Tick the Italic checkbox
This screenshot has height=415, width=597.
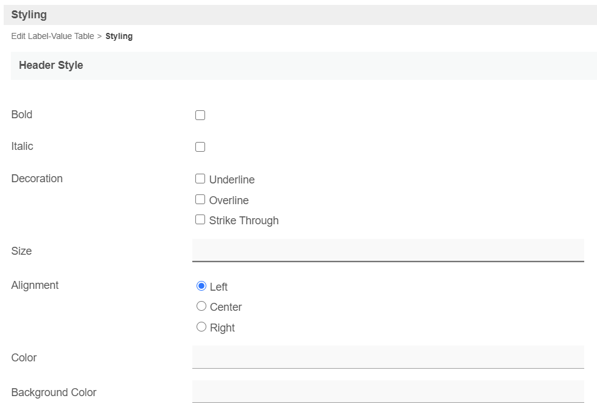pos(200,147)
